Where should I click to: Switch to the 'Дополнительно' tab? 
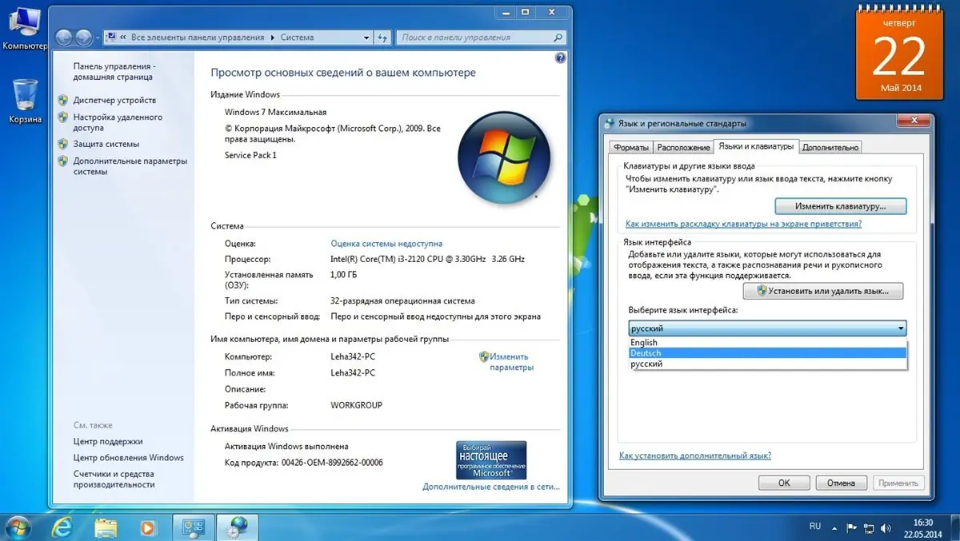pos(830,147)
